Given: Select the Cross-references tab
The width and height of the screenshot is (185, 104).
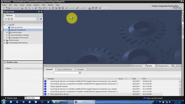Looking at the screenshot, I should (x=64, y=69).
